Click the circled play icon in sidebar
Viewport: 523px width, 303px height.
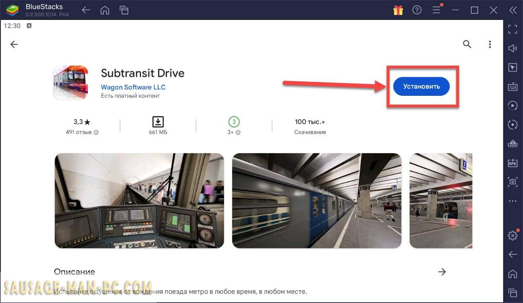pyautogui.click(x=513, y=106)
